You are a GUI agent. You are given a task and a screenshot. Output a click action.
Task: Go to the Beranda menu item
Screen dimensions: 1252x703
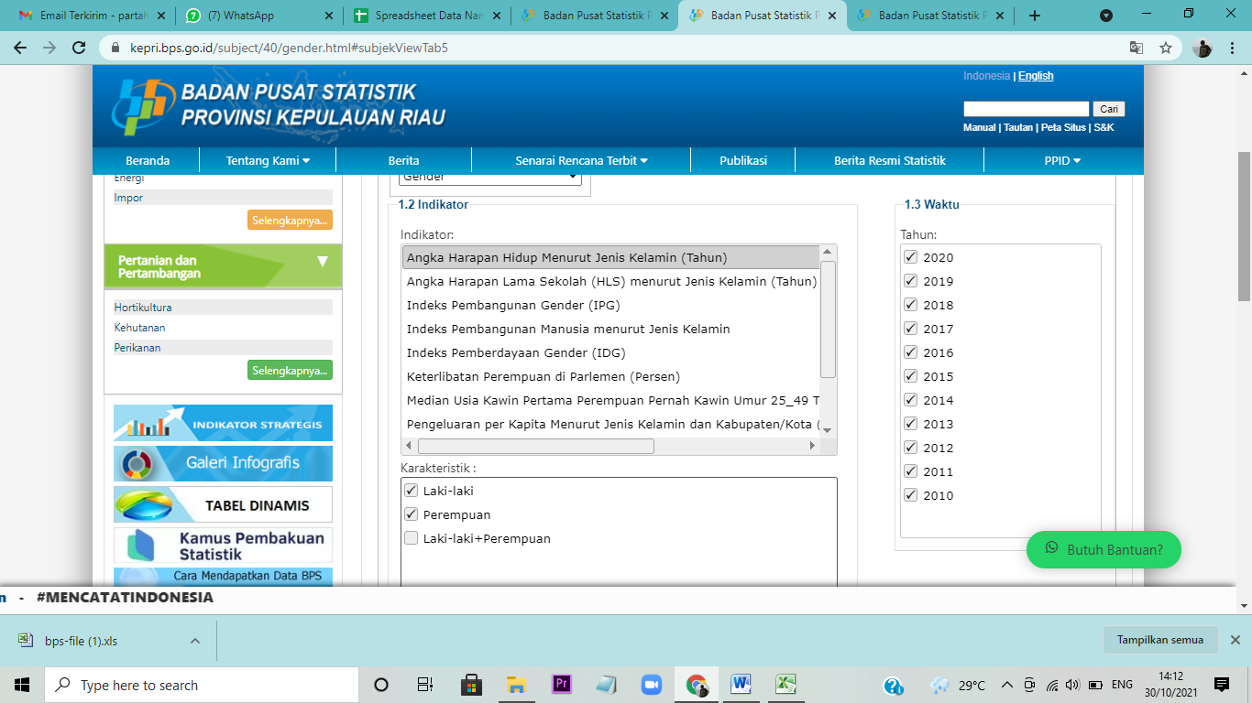[148, 160]
